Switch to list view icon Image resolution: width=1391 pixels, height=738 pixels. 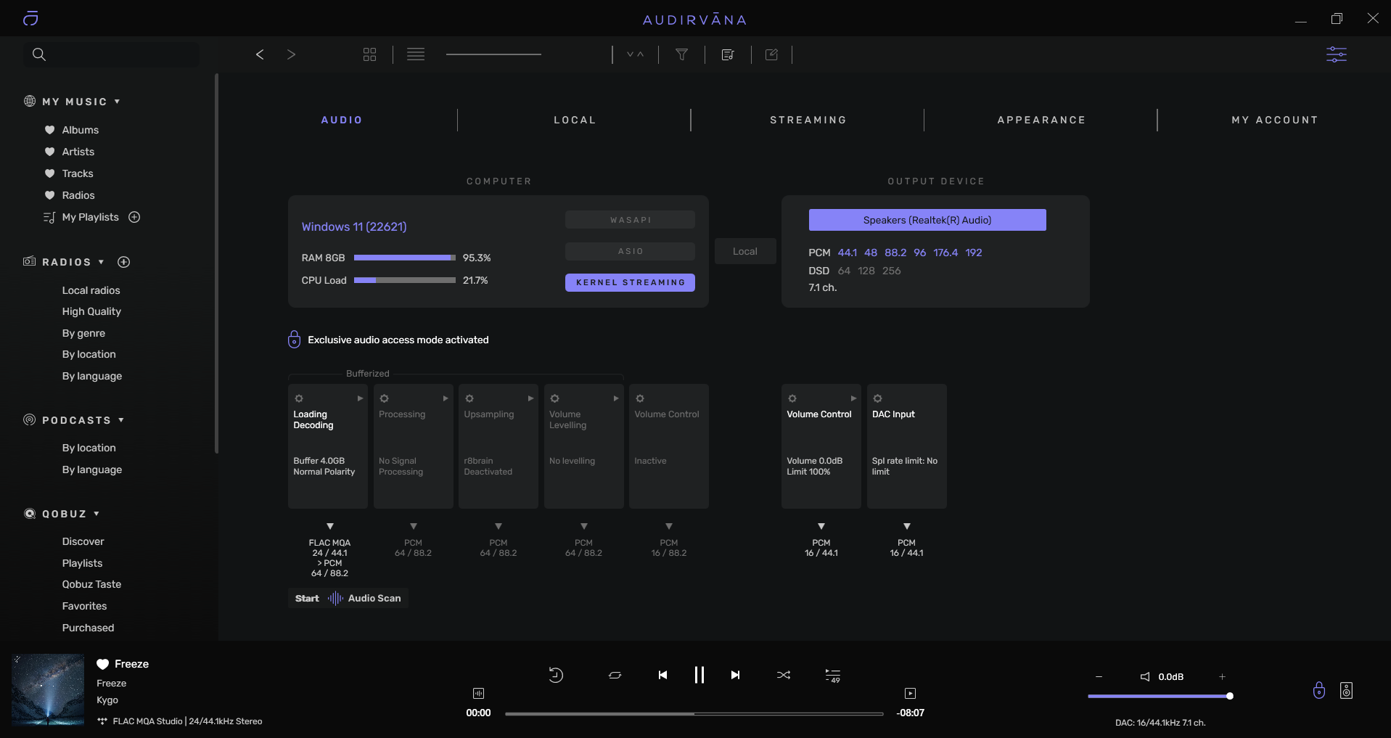click(x=416, y=54)
